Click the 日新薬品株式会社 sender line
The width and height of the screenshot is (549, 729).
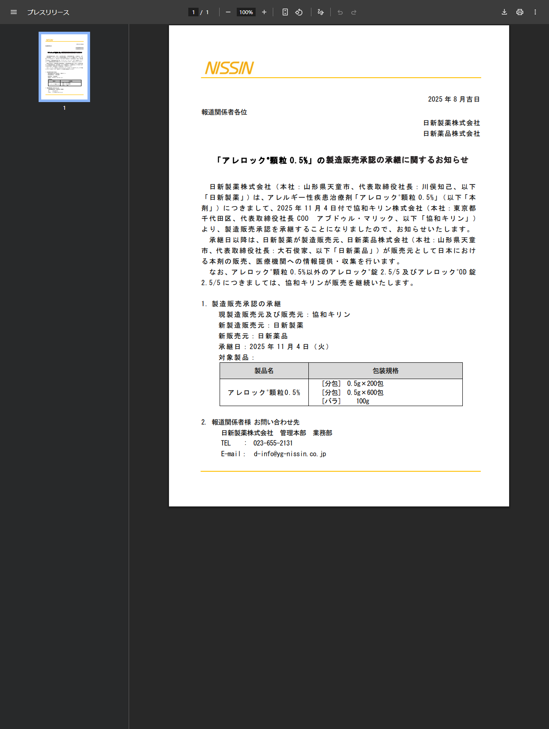tap(452, 133)
